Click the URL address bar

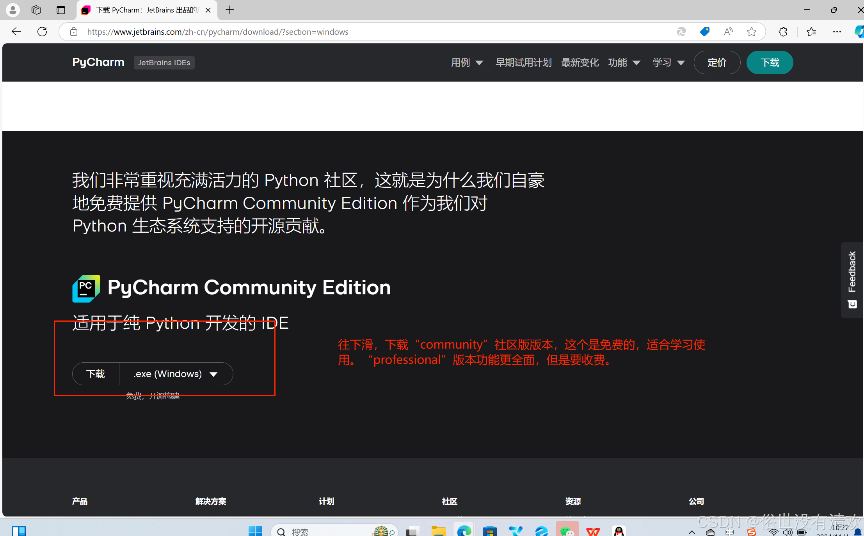pyautogui.click(x=351, y=32)
